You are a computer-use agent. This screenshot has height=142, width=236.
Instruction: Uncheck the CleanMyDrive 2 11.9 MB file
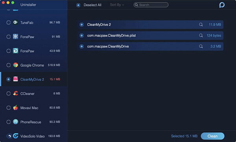(81, 24)
